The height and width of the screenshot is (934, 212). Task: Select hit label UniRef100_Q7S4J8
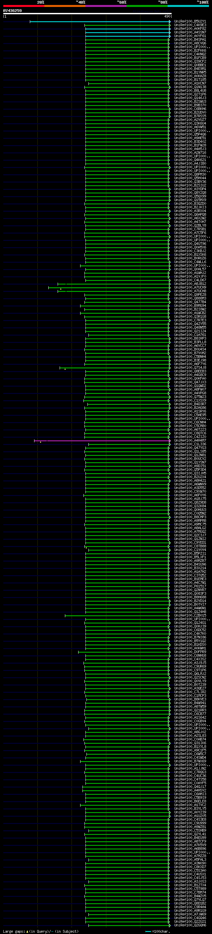pos(190,368)
